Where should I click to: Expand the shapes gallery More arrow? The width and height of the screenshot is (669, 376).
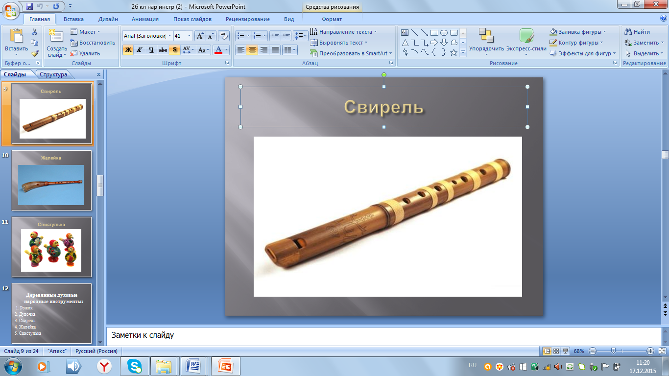click(x=463, y=52)
